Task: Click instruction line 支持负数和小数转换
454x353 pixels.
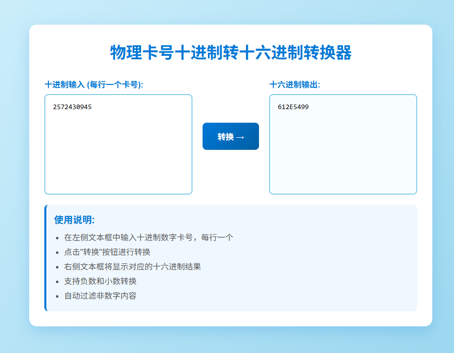Action: (x=100, y=281)
